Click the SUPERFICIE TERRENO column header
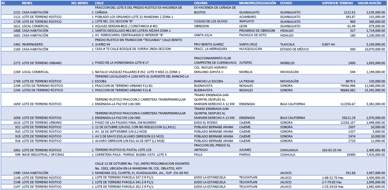 click(x=337, y=3)
